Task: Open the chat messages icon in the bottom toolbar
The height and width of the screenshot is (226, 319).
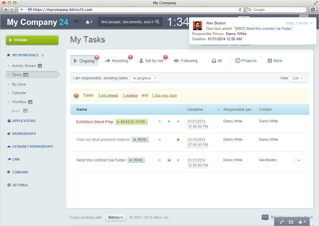Action: (x=291, y=222)
